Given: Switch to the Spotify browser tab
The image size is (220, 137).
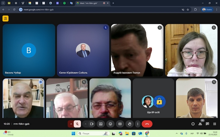Looking at the screenshot, I should (x=64, y=3).
